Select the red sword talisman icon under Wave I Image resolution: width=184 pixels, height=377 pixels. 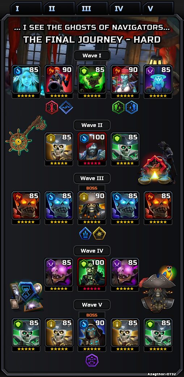52,107
